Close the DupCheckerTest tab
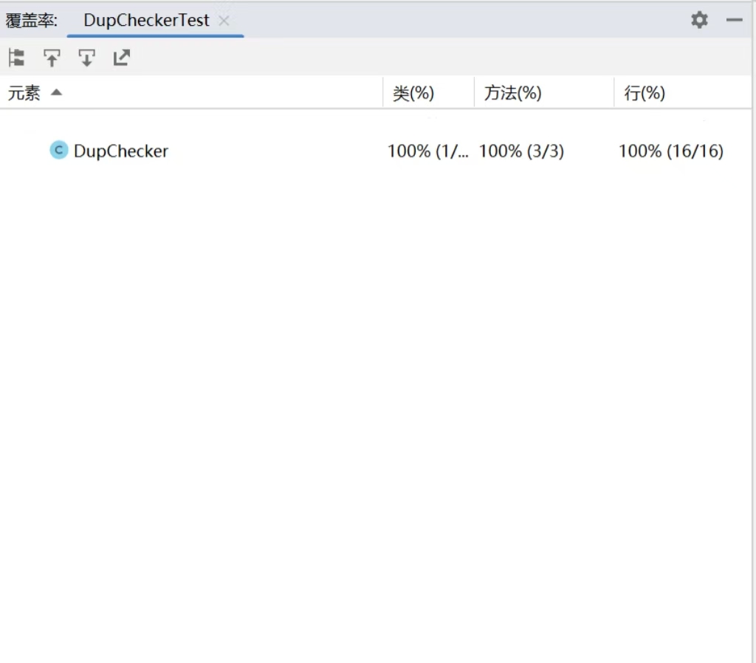 pos(224,21)
